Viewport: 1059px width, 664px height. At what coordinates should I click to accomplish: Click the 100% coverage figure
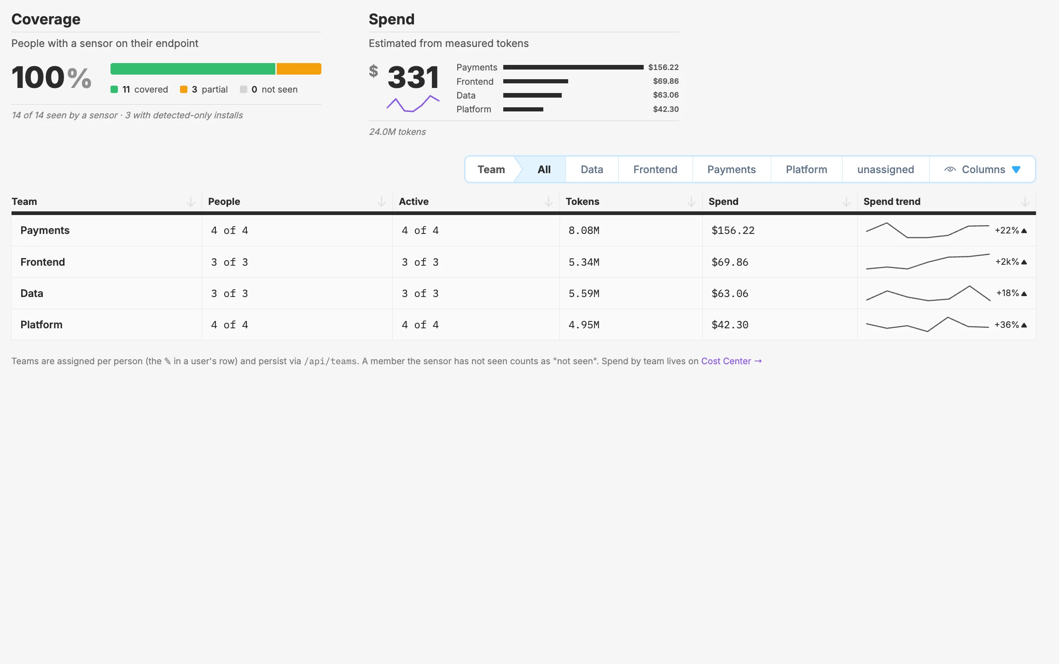click(52, 77)
